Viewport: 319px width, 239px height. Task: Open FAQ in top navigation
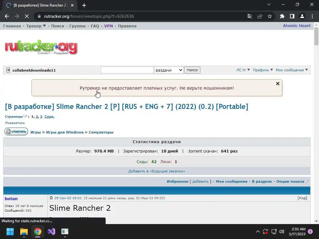(95, 26)
